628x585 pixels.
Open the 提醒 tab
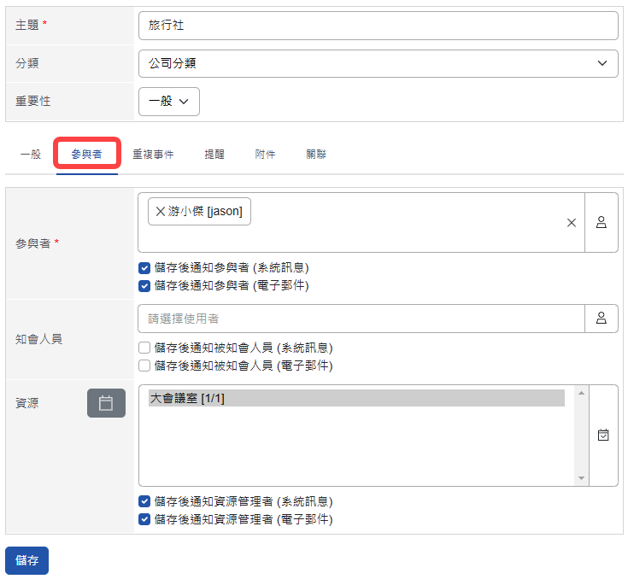214,155
